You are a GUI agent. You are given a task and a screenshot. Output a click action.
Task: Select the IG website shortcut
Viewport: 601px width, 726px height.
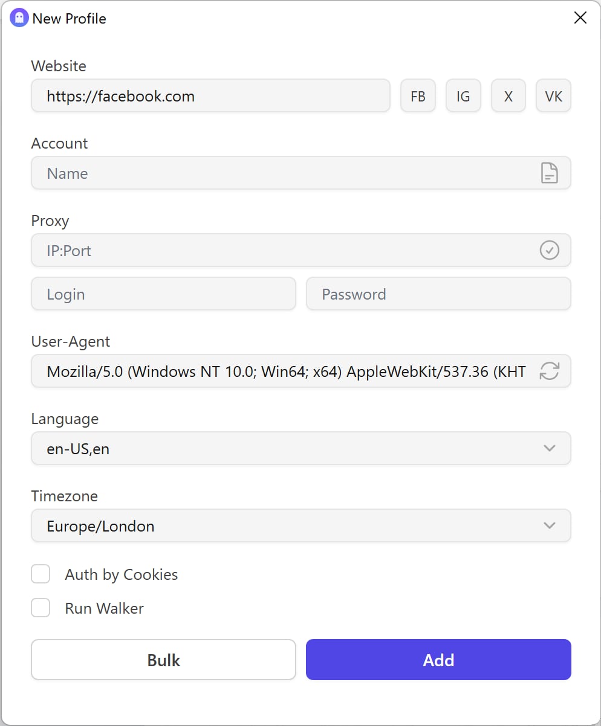[463, 96]
